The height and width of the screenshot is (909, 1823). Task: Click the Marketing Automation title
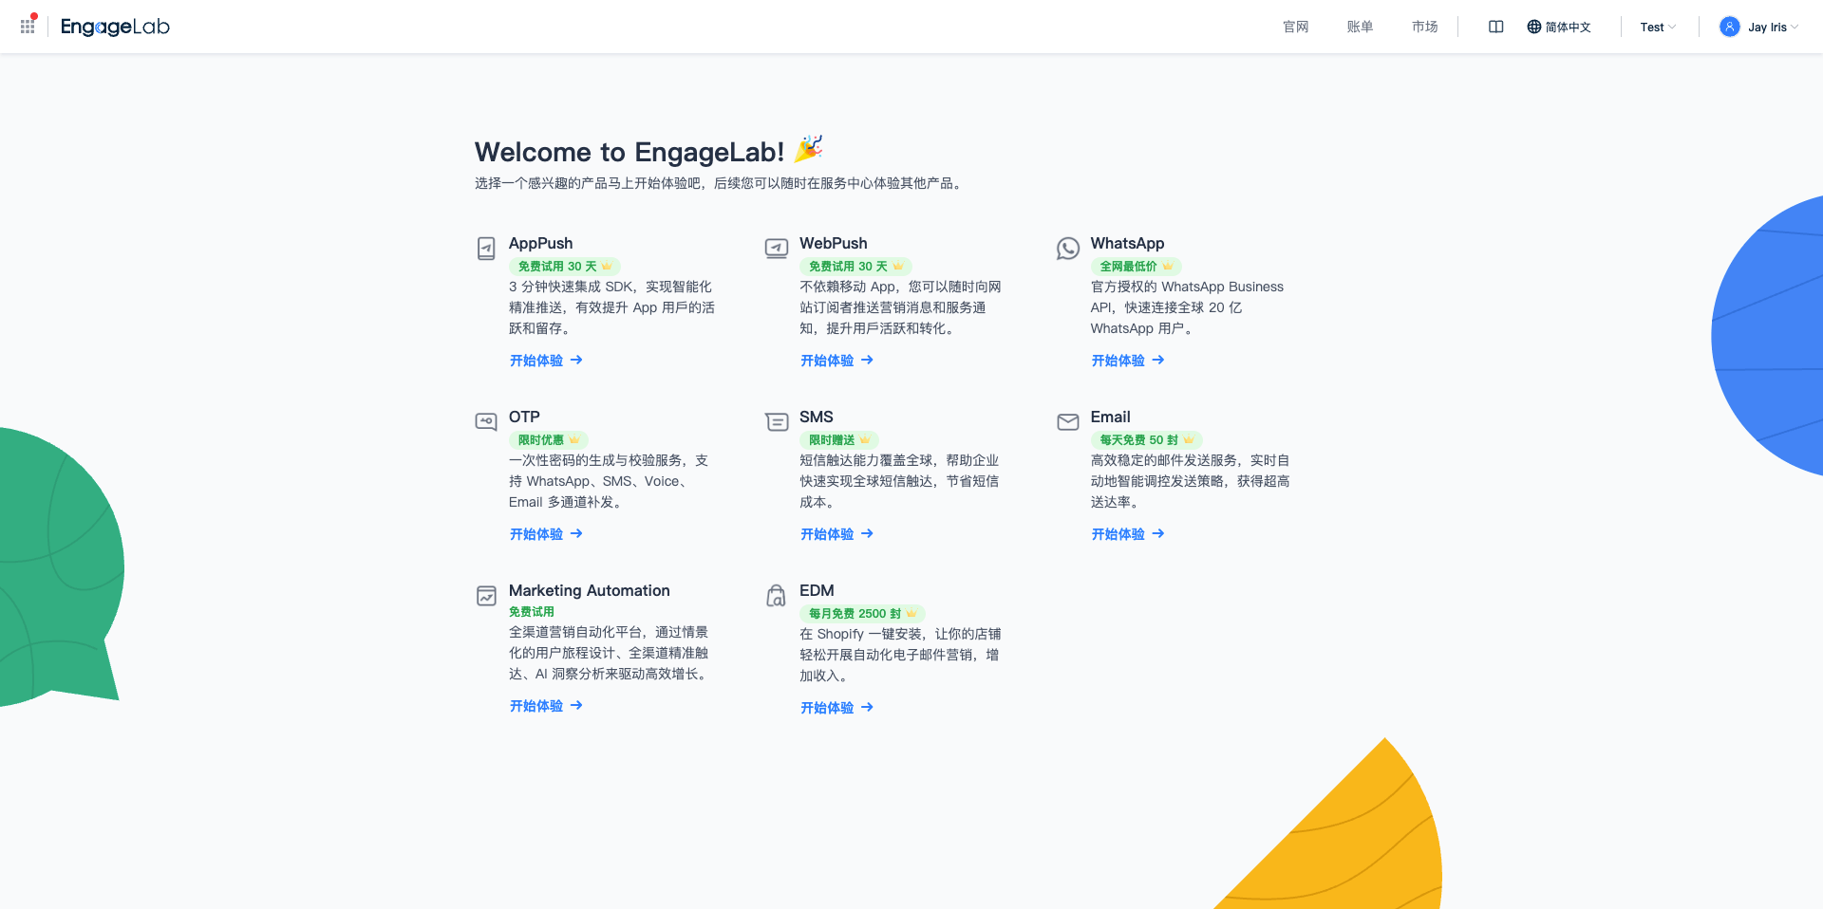point(589,590)
